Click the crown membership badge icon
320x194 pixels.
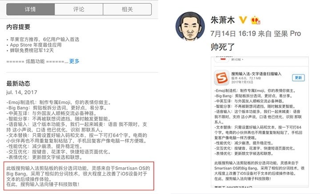point(256,20)
